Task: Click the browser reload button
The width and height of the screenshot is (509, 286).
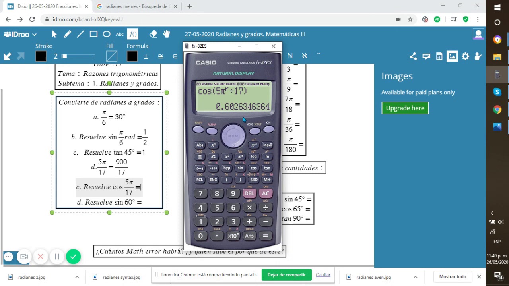Action: coord(32,19)
